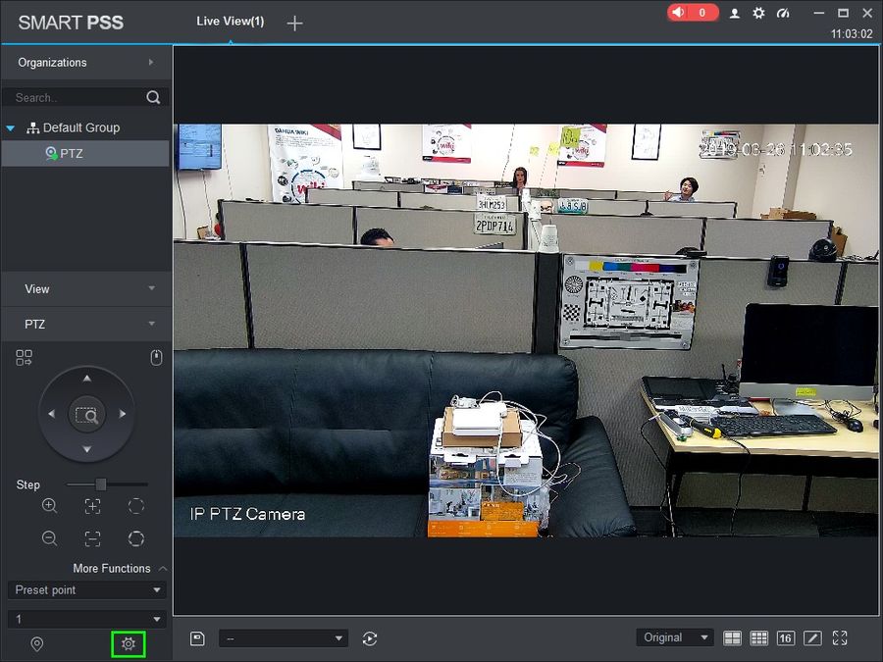The image size is (883, 662).
Task: Toggle mouse PTZ control icon
Action: (x=157, y=357)
